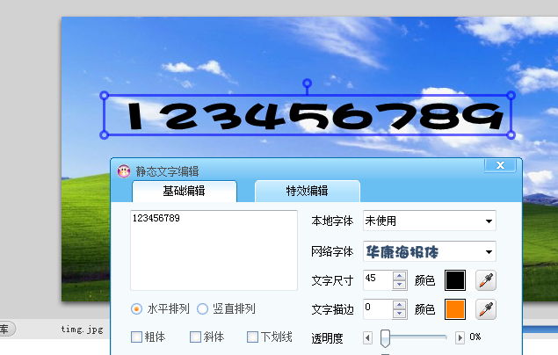Image resolution: width=558 pixels, height=355 pixels.
Task: Increase 透明度 with the right arrow
Action: [460, 337]
